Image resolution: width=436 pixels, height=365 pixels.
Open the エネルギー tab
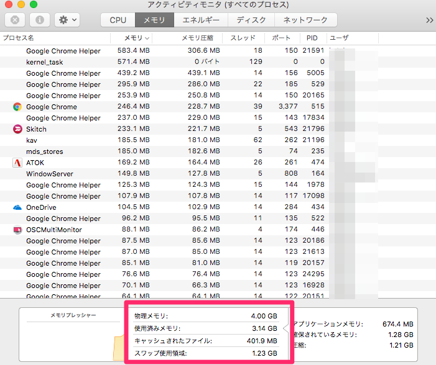201,20
